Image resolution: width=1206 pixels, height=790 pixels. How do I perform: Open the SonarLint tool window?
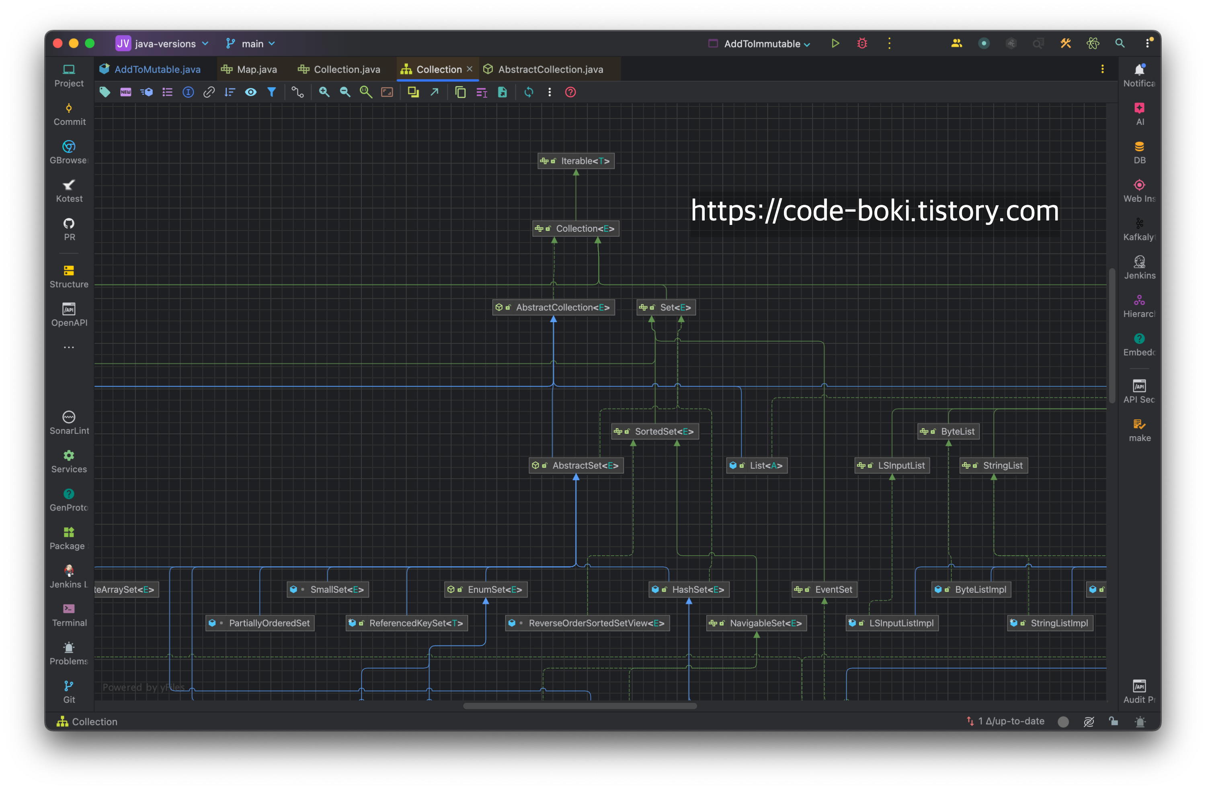[x=69, y=423]
